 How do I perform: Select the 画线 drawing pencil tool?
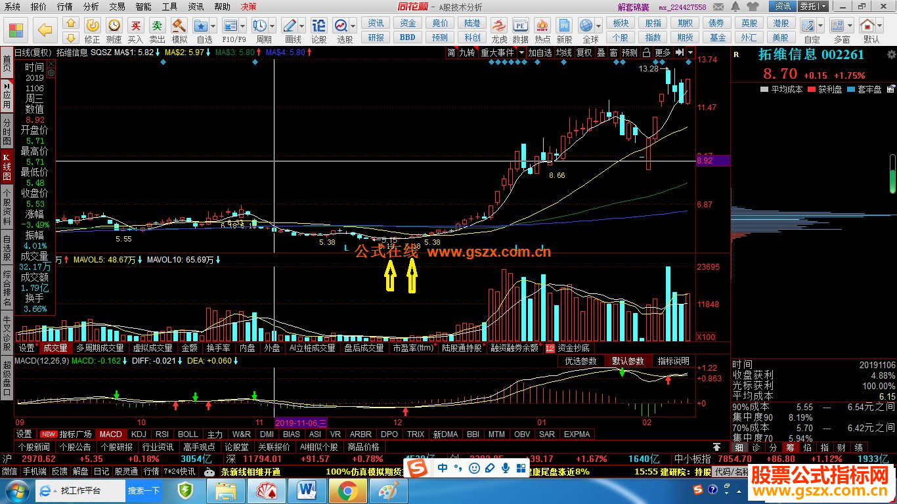290,26
